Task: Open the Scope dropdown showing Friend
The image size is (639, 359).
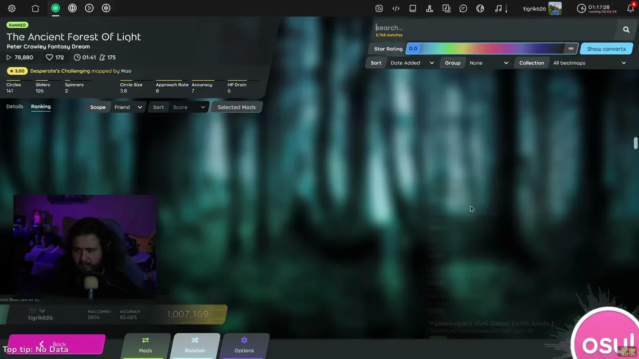Action: [128, 107]
